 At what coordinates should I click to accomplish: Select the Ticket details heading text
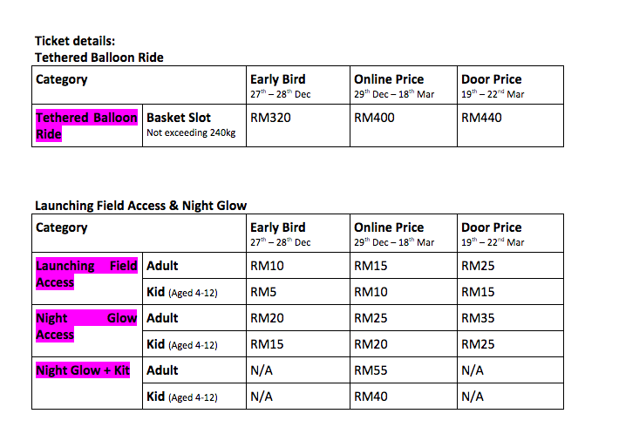(x=75, y=41)
